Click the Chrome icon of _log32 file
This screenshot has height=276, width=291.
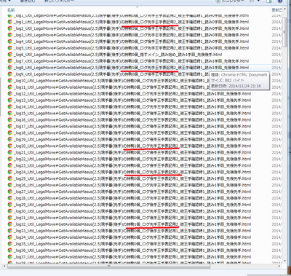point(10,224)
